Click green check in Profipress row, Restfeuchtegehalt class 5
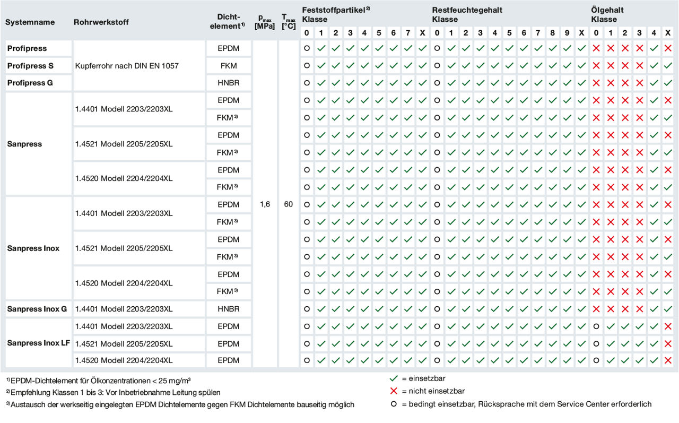 (x=509, y=48)
